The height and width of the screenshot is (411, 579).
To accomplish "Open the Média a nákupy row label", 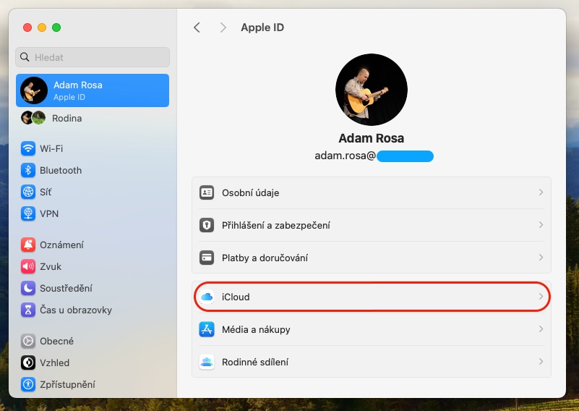I will (x=256, y=329).
